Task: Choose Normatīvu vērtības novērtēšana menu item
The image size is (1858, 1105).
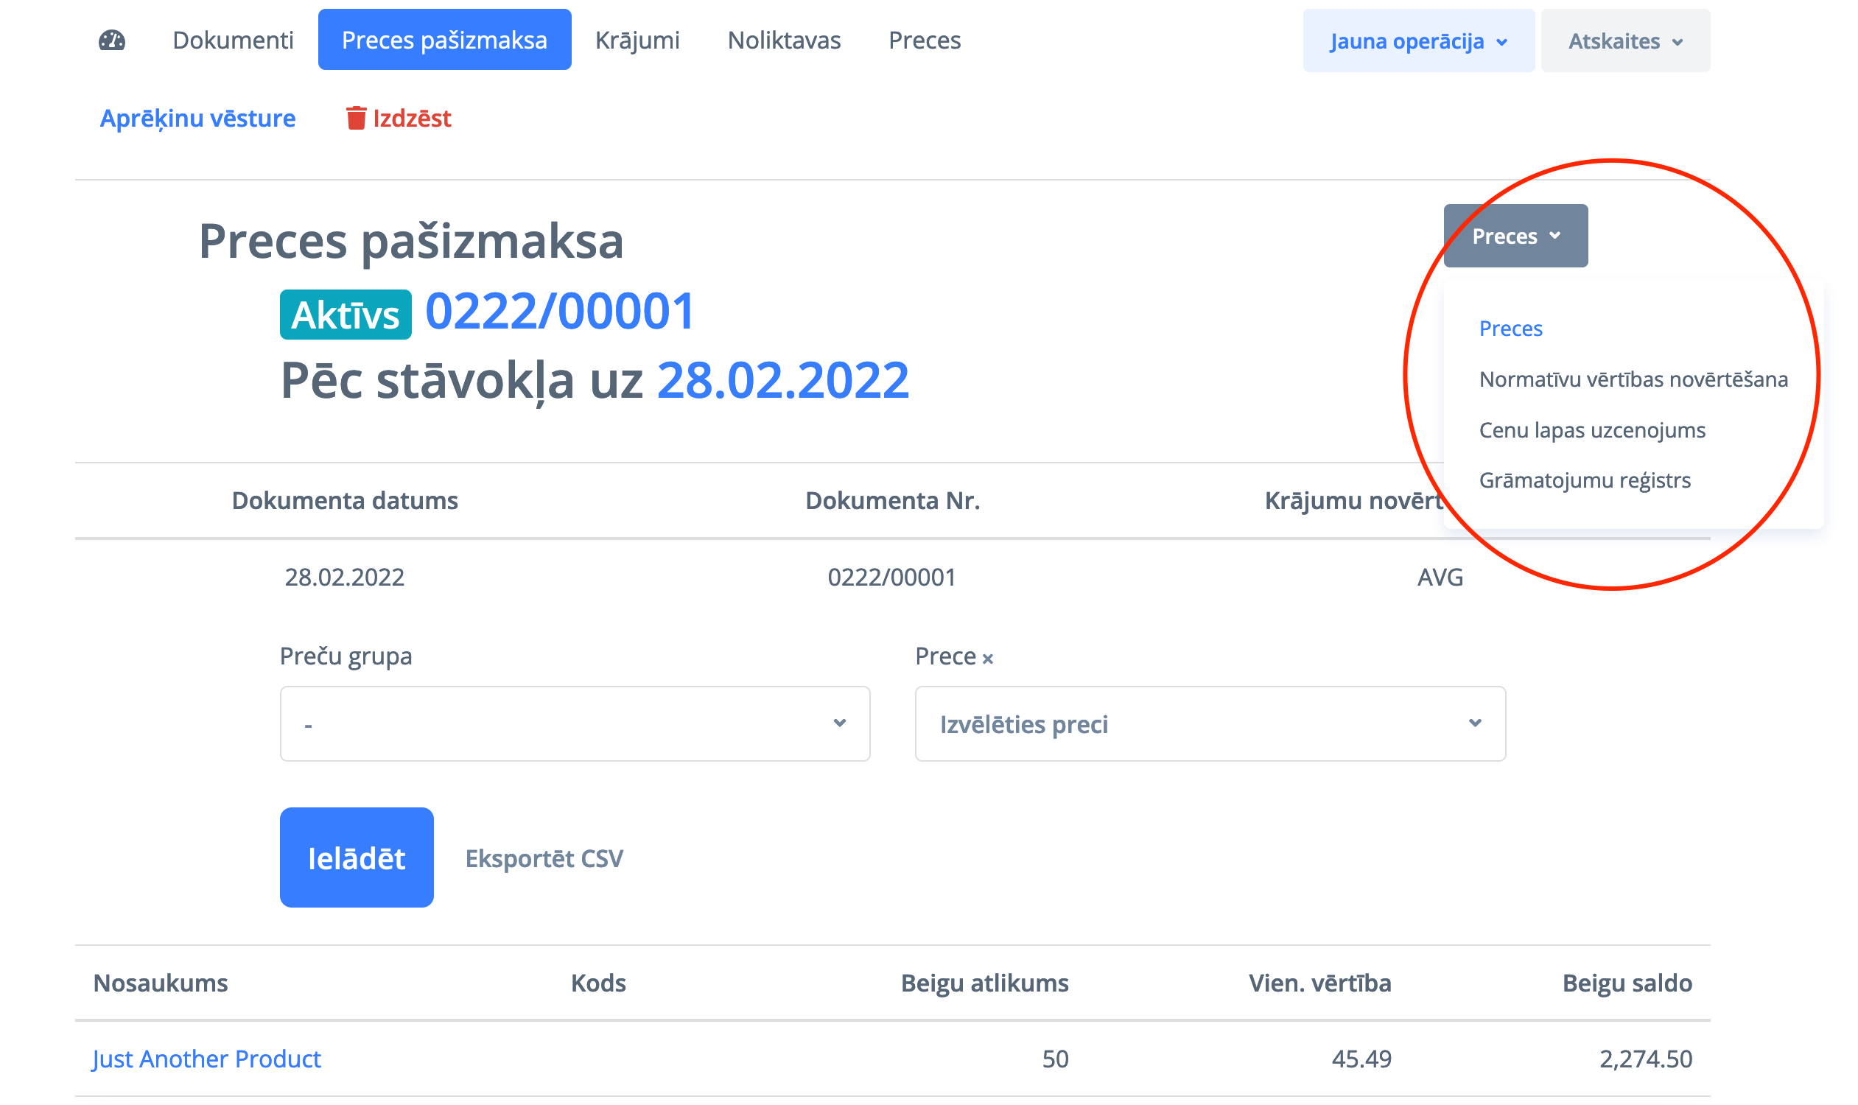Action: [1633, 379]
